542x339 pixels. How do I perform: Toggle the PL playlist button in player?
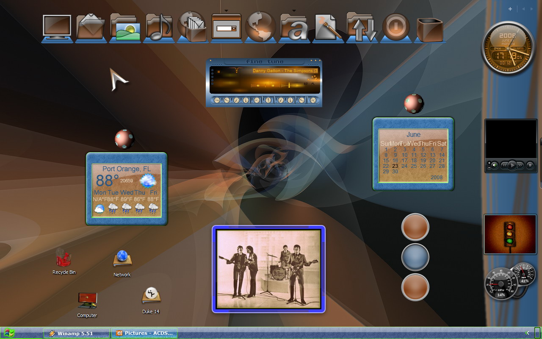tap(313, 84)
